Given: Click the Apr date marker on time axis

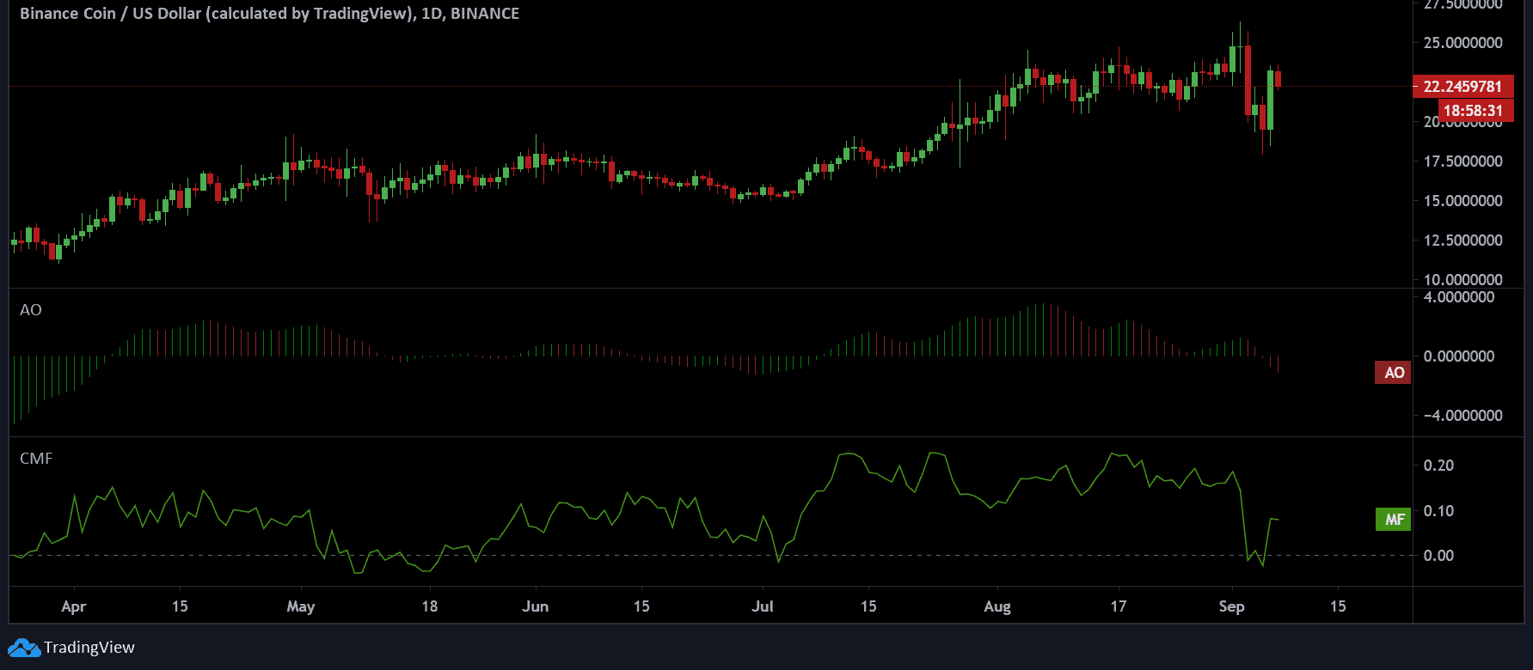Looking at the screenshot, I should 74,606.
